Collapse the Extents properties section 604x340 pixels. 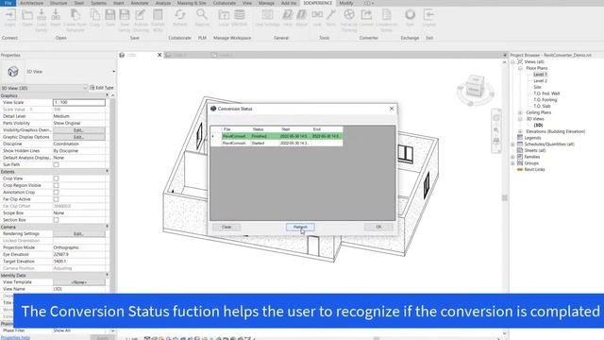(107, 171)
